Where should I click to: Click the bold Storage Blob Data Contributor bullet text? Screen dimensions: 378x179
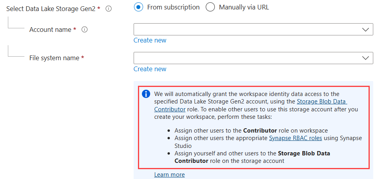pos(304,153)
